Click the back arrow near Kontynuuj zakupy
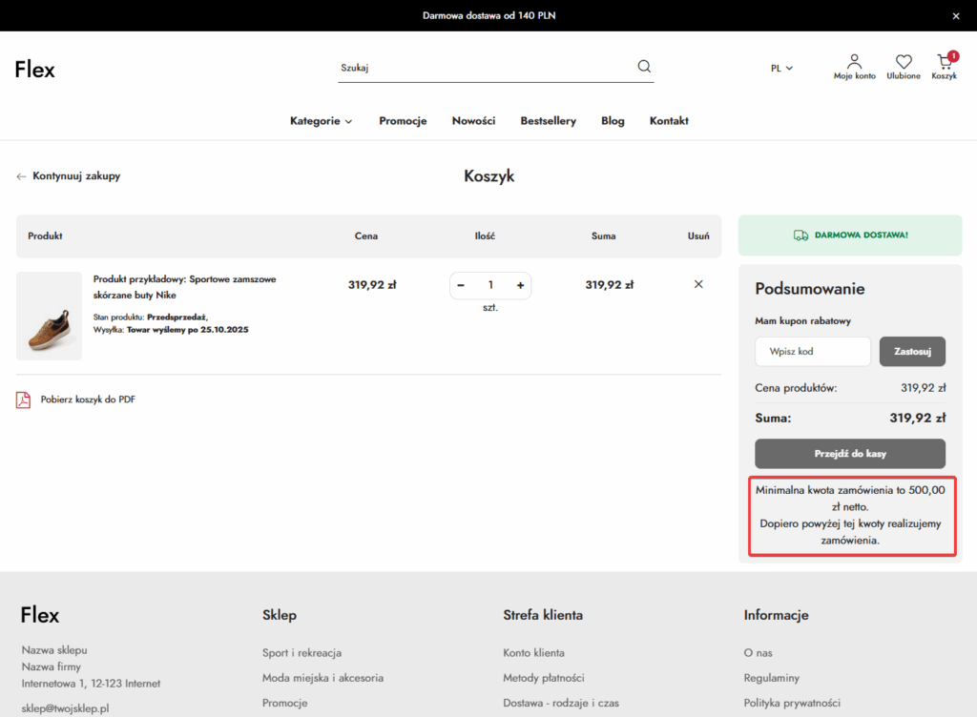Viewport: 977px width, 717px height. click(21, 176)
